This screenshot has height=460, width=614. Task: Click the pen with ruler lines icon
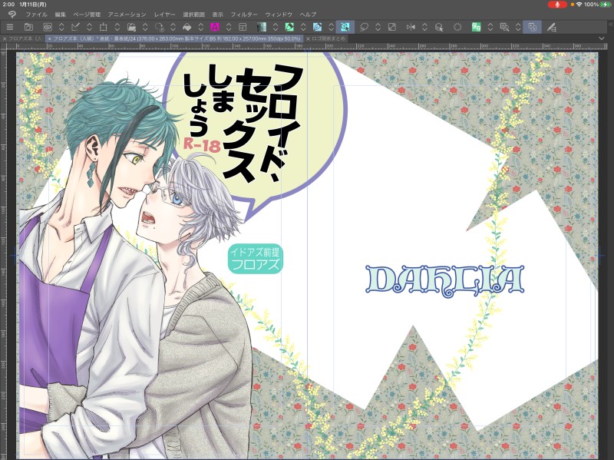[x=551, y=27]
